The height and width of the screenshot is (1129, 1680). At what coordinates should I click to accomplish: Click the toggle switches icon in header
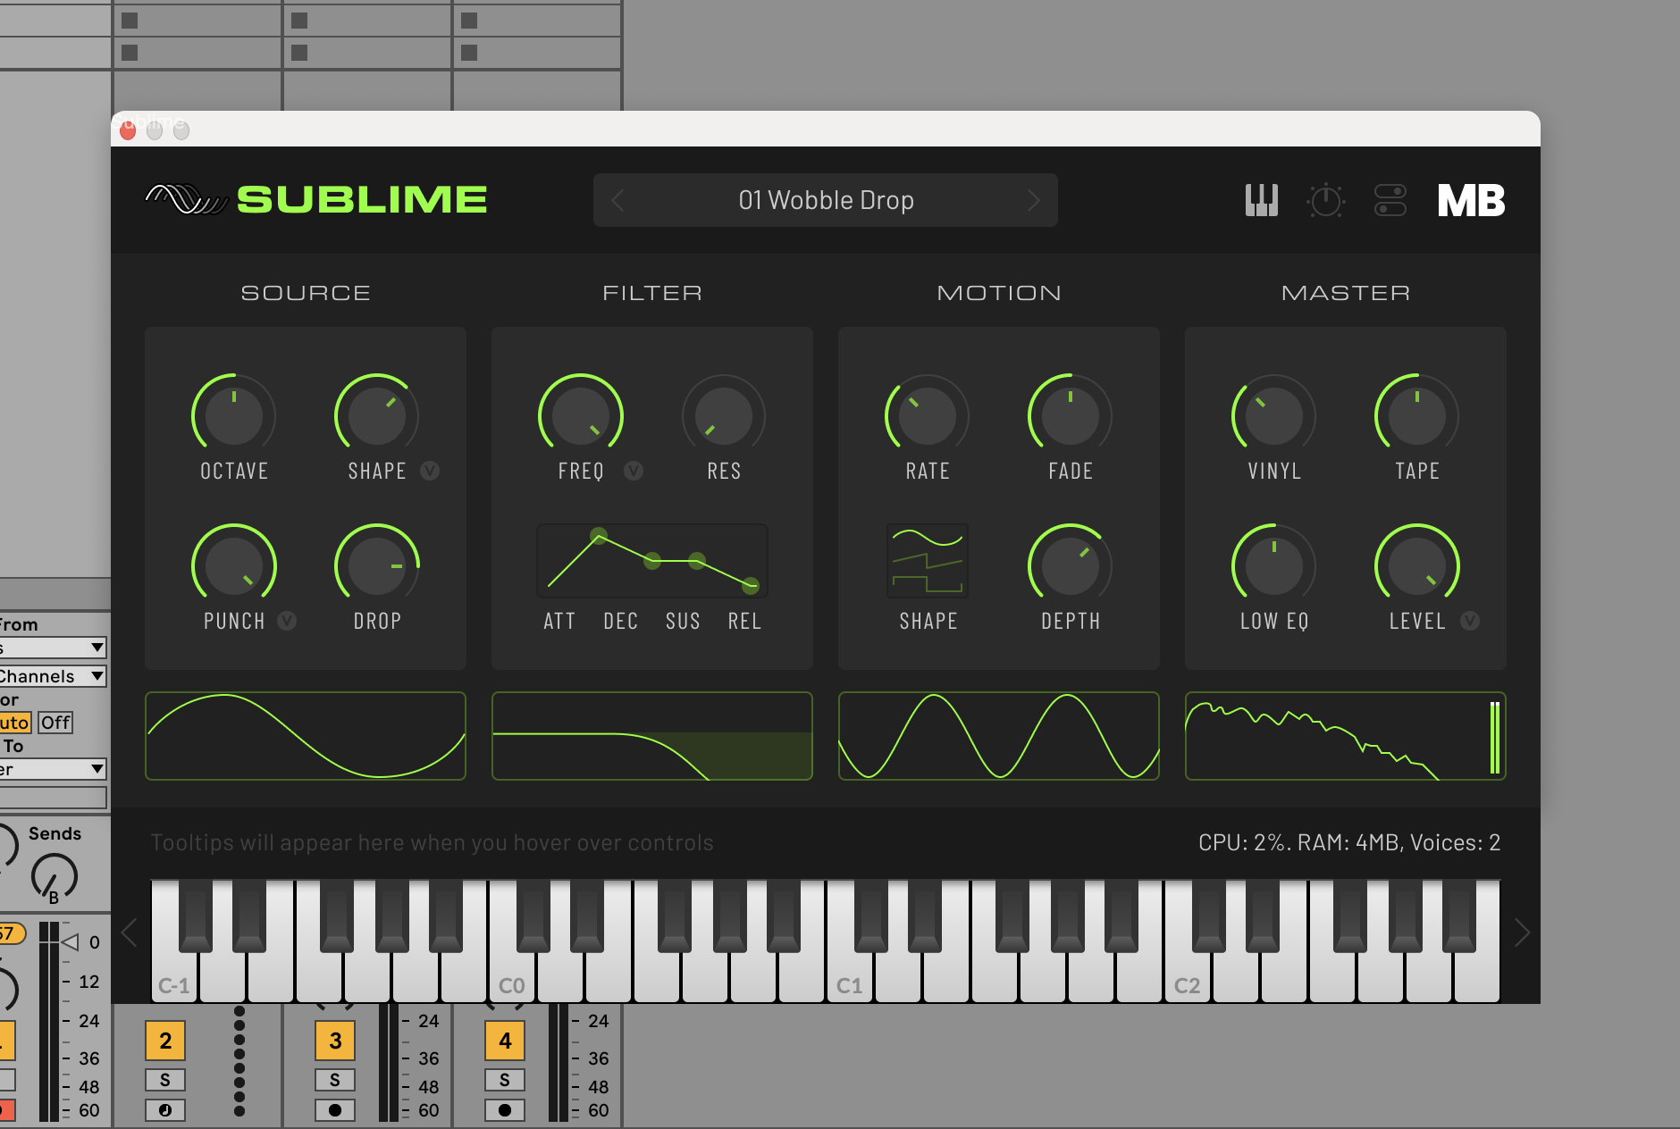pyautogui.click(x=1390, y=200)
